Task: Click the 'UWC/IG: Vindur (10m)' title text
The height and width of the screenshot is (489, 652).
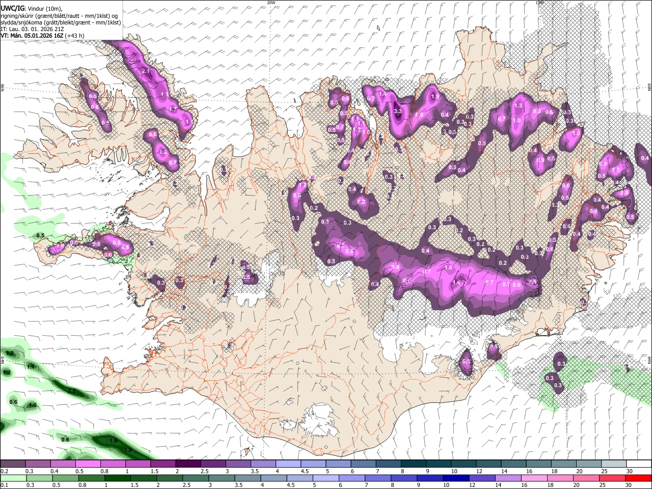Action: 32,9
